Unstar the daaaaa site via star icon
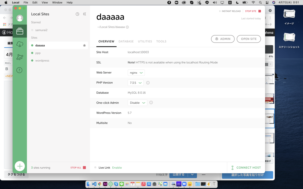Image resolution: width=303 pixels, height=189 pixels. click(84, 45)
